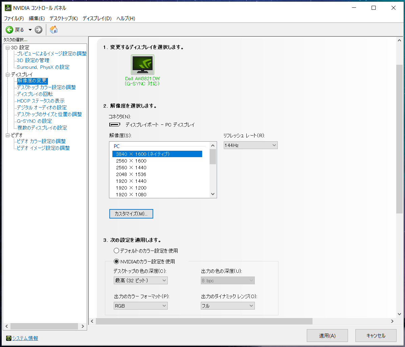Select 解像度の変更 in the task tree
This screenshot has width=405, height=347.
pyautogui.click(x=32, y=81)
